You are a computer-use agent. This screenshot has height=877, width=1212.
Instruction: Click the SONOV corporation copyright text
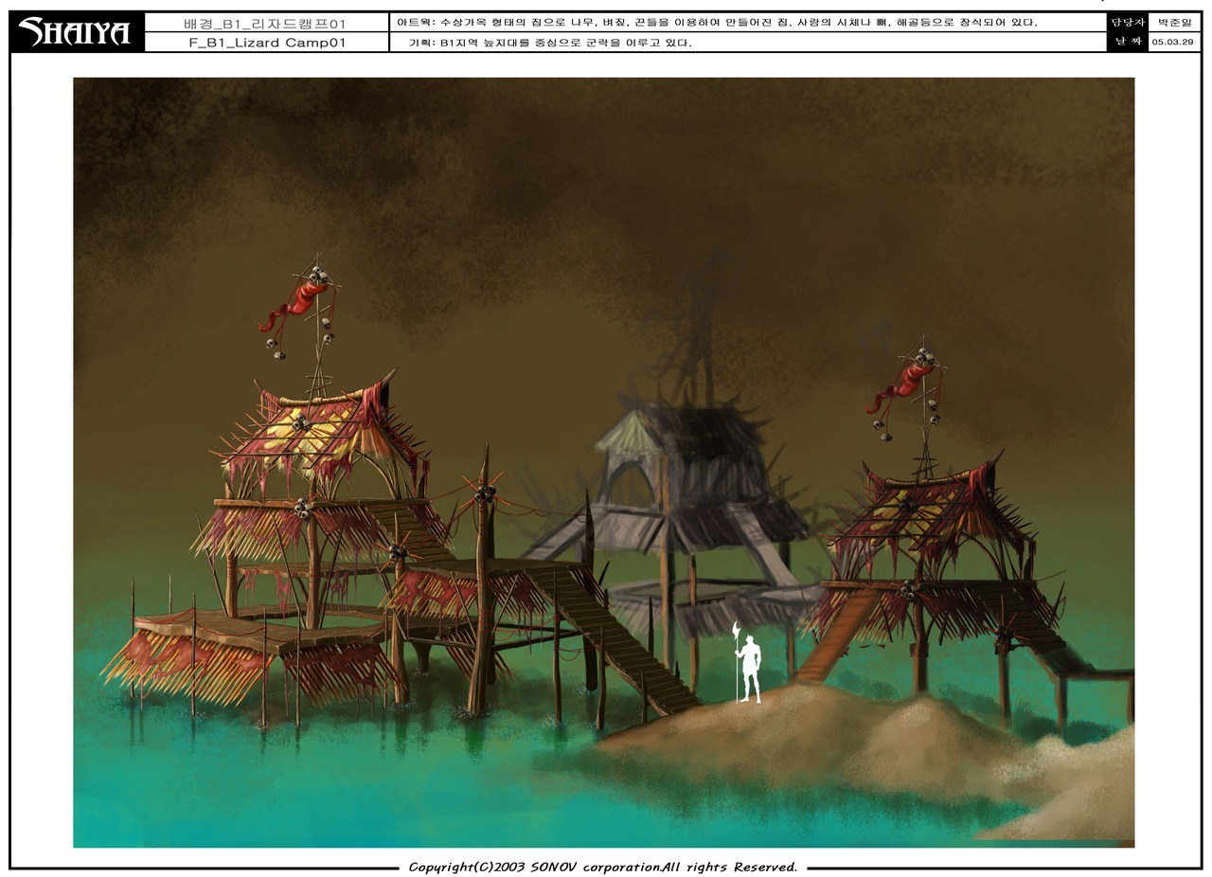603,867
